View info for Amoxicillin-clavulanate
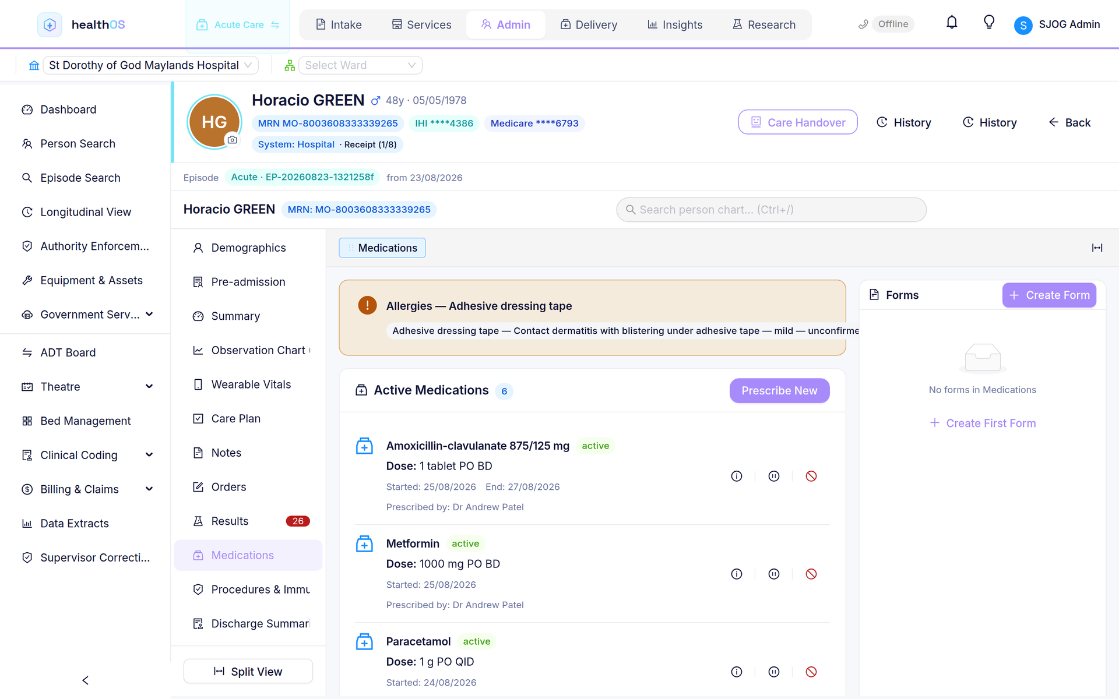This screenshot has width=1119, height=699. [737, 476]
